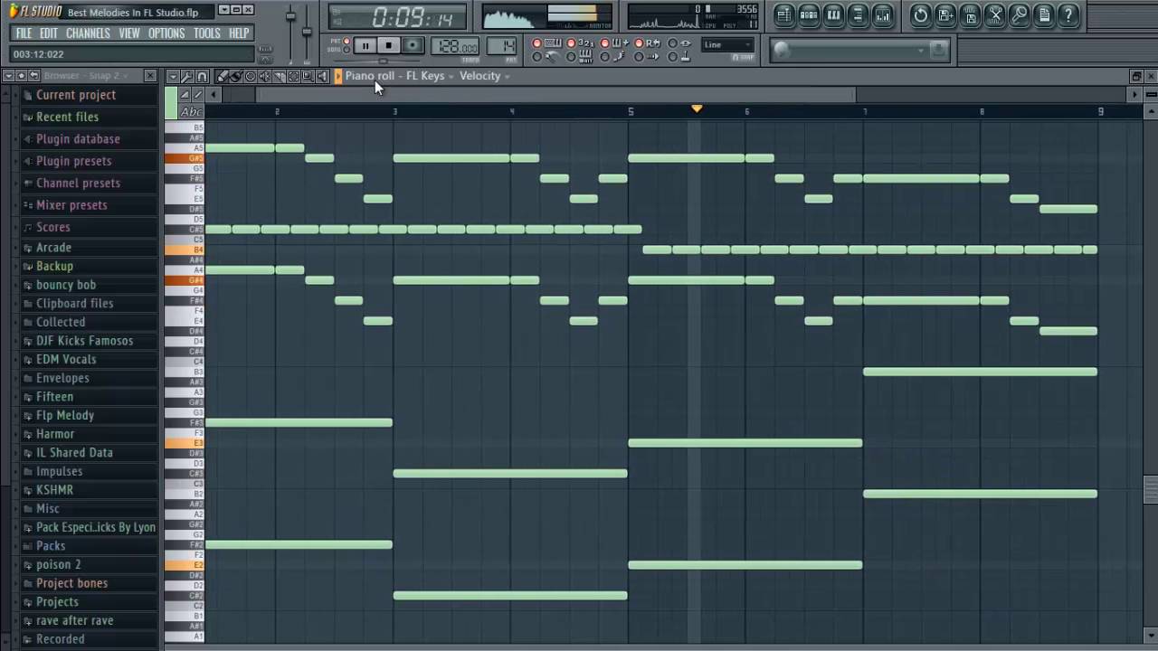Open piano roll tools wrench menu
1158x651 pixels.
coord(187,77)
